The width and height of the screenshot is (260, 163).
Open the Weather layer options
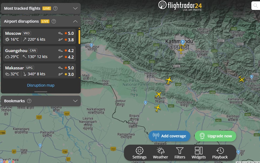[160, 153]
